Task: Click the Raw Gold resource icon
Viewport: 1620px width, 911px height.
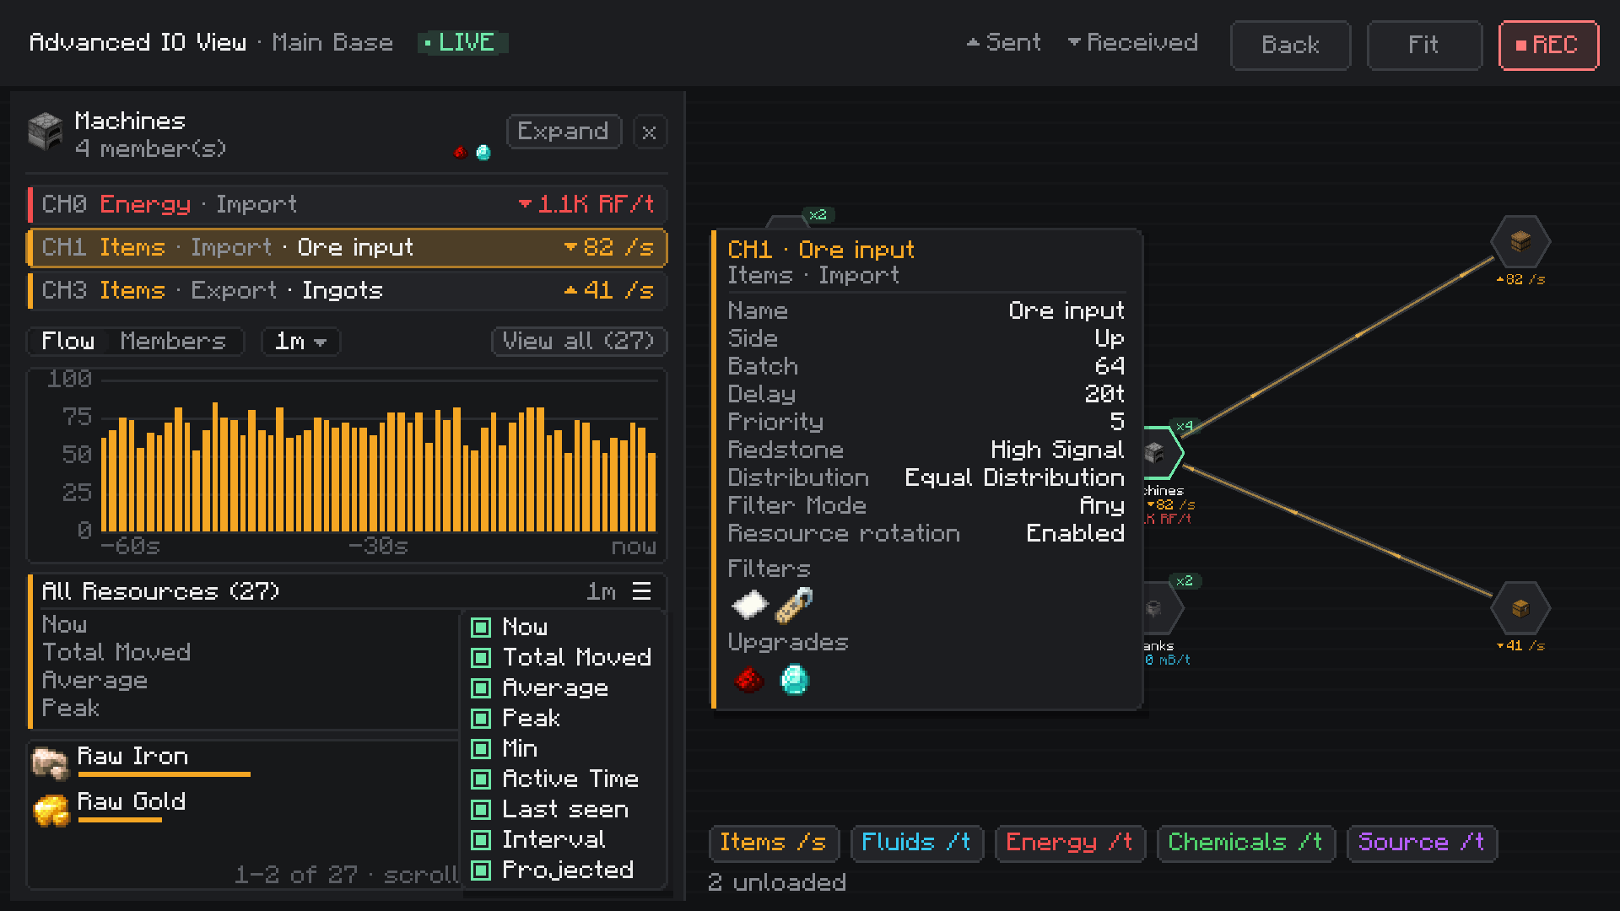Action: [x=50, y=810]
